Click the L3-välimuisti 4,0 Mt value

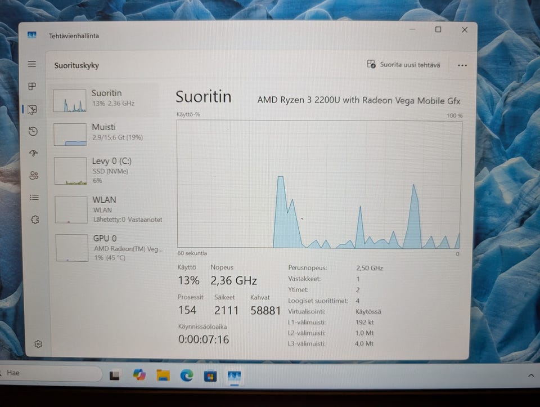[364, 343]
